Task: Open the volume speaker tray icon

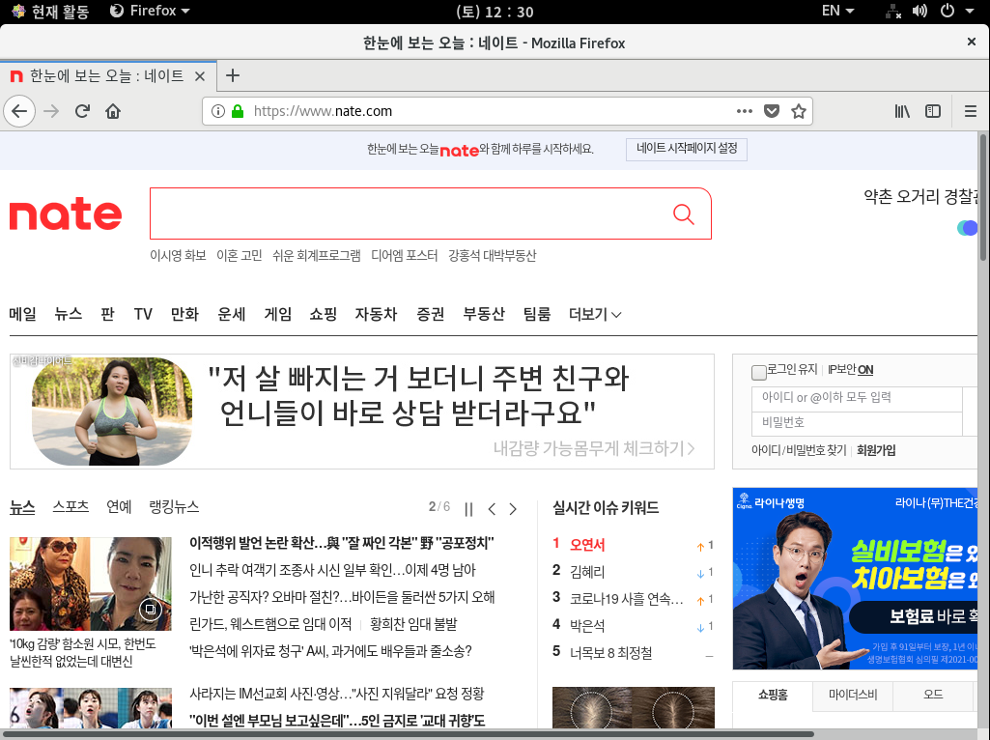Action: click(x=919, y=11)
